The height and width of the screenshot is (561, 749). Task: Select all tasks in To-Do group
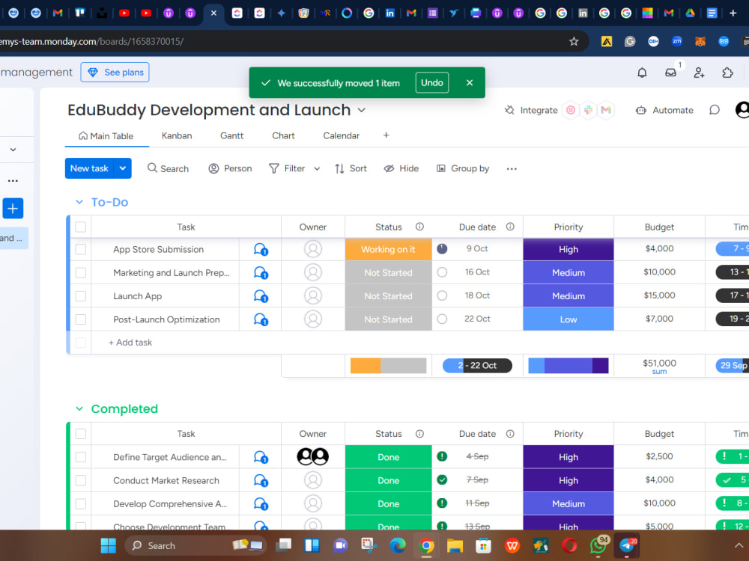[x=81, y=227]
